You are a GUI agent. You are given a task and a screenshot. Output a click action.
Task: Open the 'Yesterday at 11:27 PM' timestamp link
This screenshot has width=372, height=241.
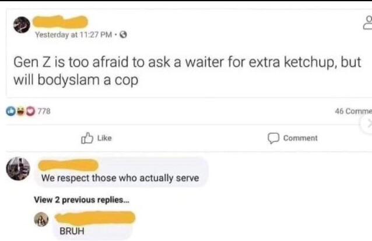point(73,35)
